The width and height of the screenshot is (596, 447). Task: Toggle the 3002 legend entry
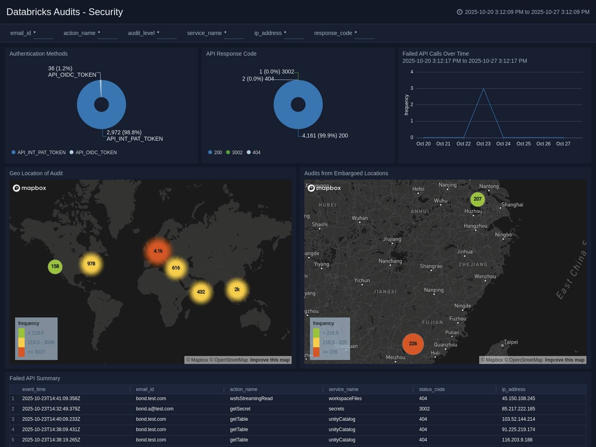[x=234, y=152]
